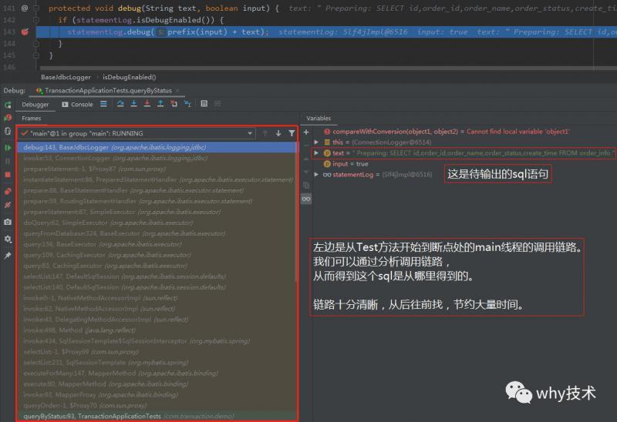Add a new watch with plus button
Image resolution: width=617 pixels, height=422 pixels.
click(305, 132)
